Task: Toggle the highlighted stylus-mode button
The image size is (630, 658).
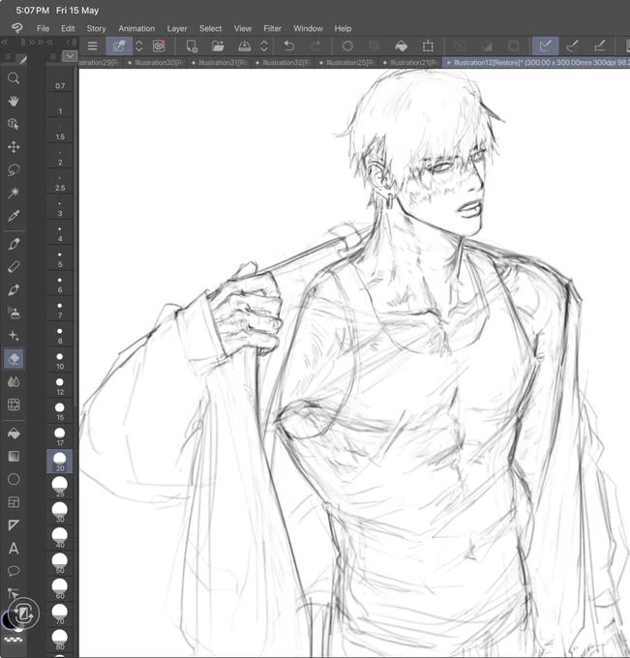Action: (x=119, y=45)
